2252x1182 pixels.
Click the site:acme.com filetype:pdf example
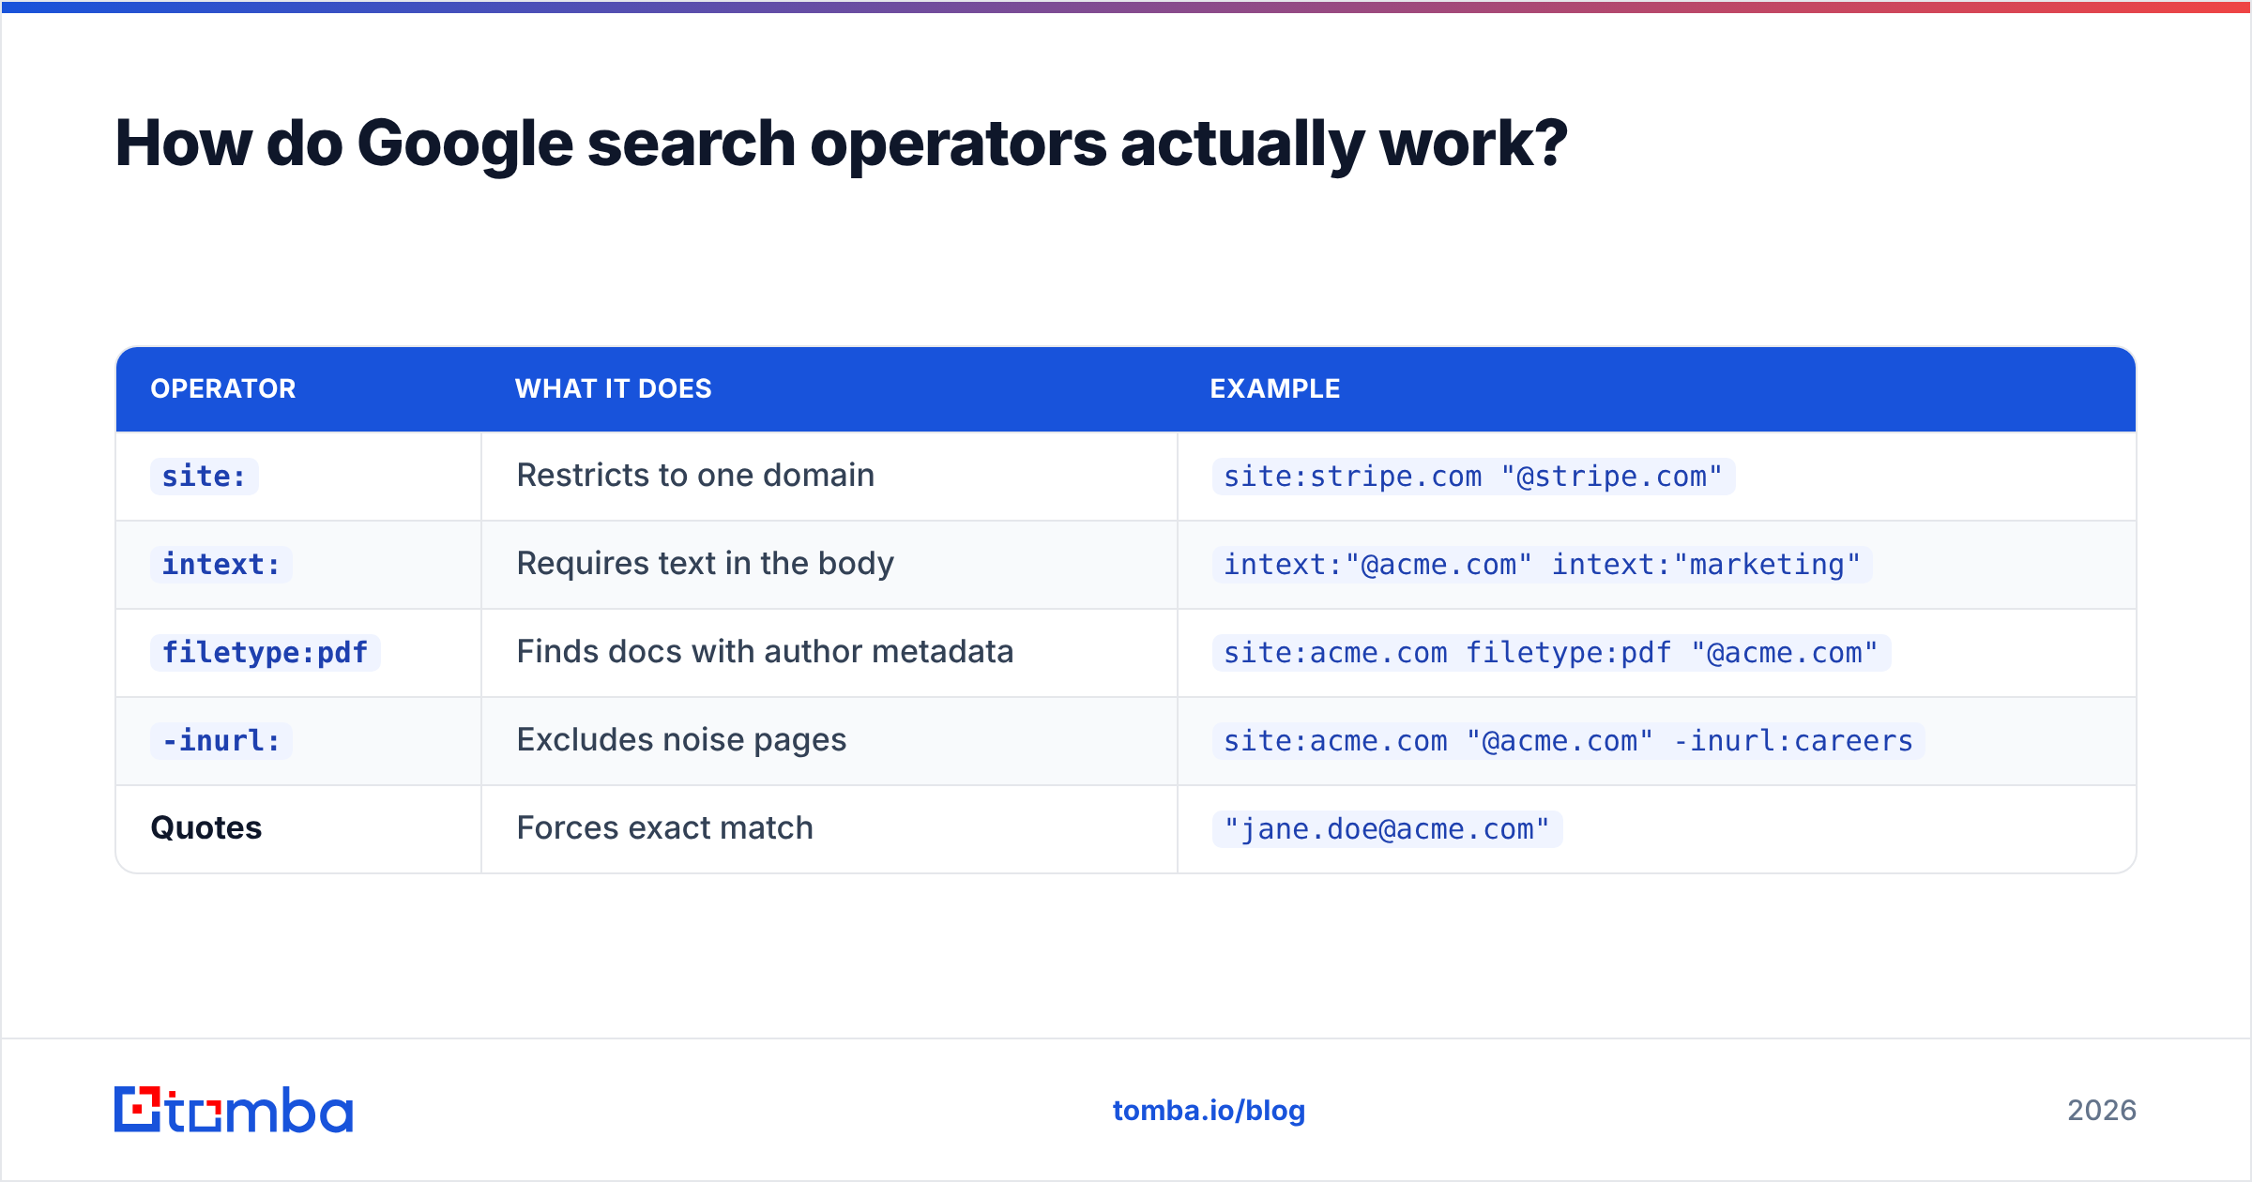coord(1551,653)
